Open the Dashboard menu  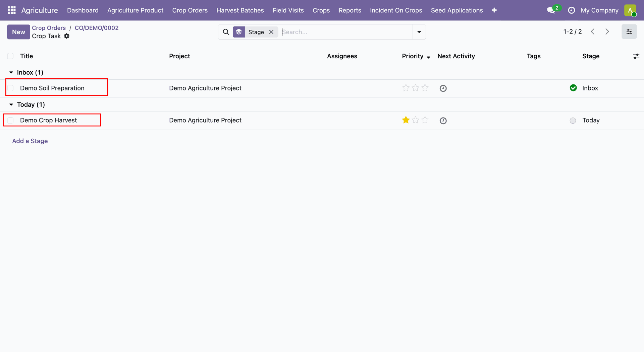click(x=83, y=10)
